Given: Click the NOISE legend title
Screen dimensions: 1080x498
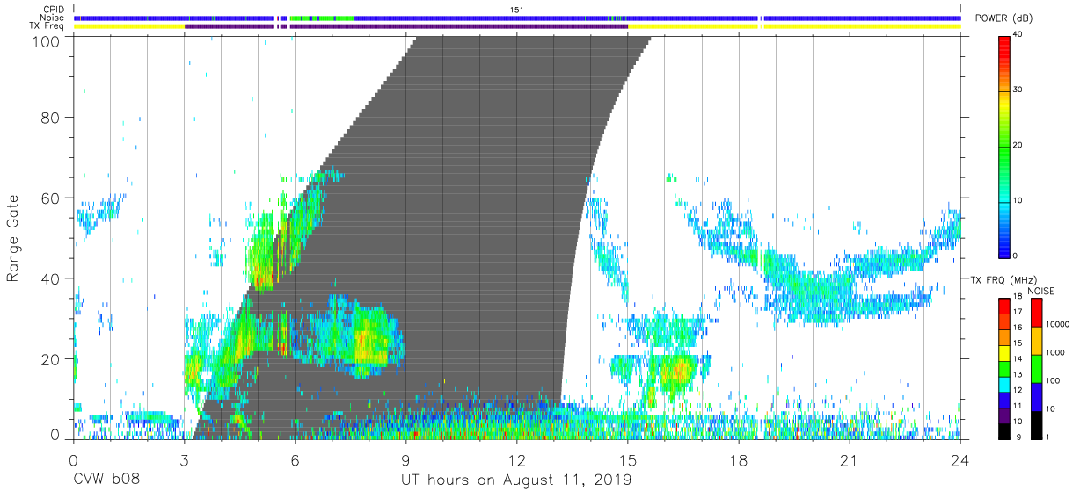Looking at the screenshot, I should (1041, 291).
